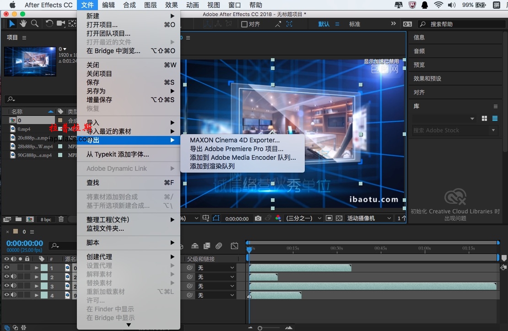Screen dimensions: 508x331
Task: Hide layer 1 using its eye icon
Action: 6,267
